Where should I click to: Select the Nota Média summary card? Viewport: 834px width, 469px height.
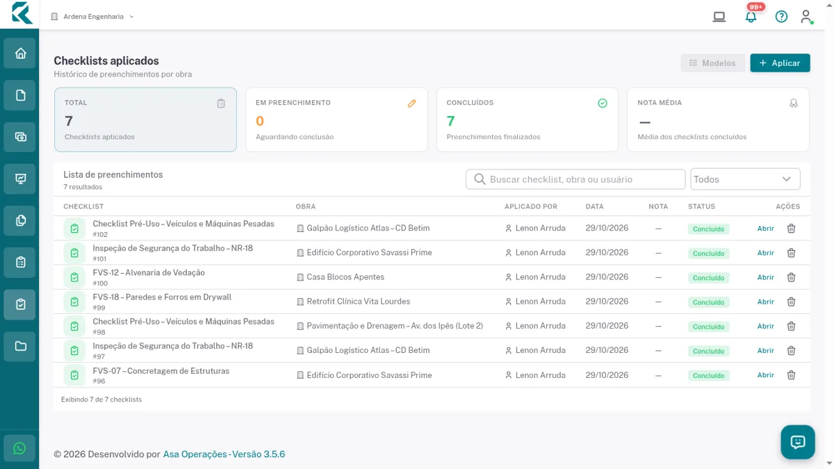718,120
